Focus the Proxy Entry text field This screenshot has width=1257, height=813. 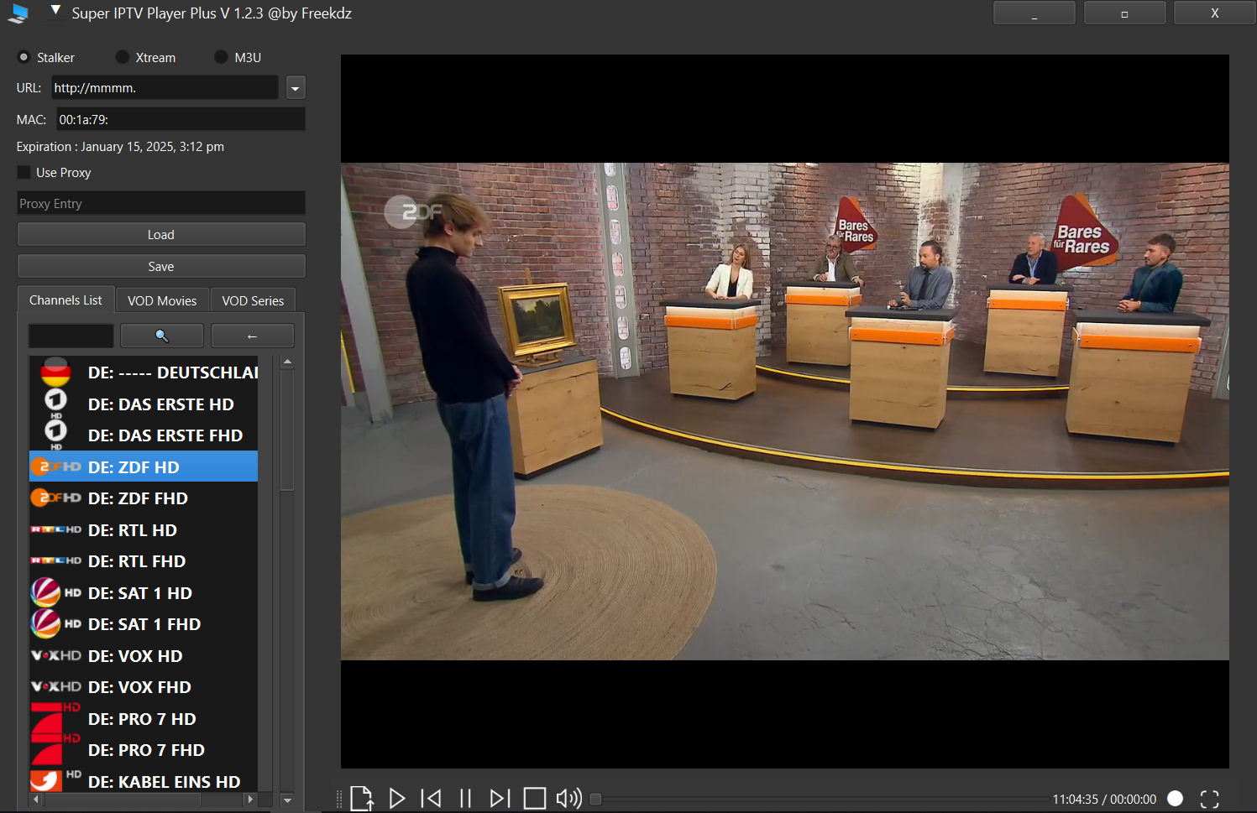pyautogui.click(x=161, y=203)
